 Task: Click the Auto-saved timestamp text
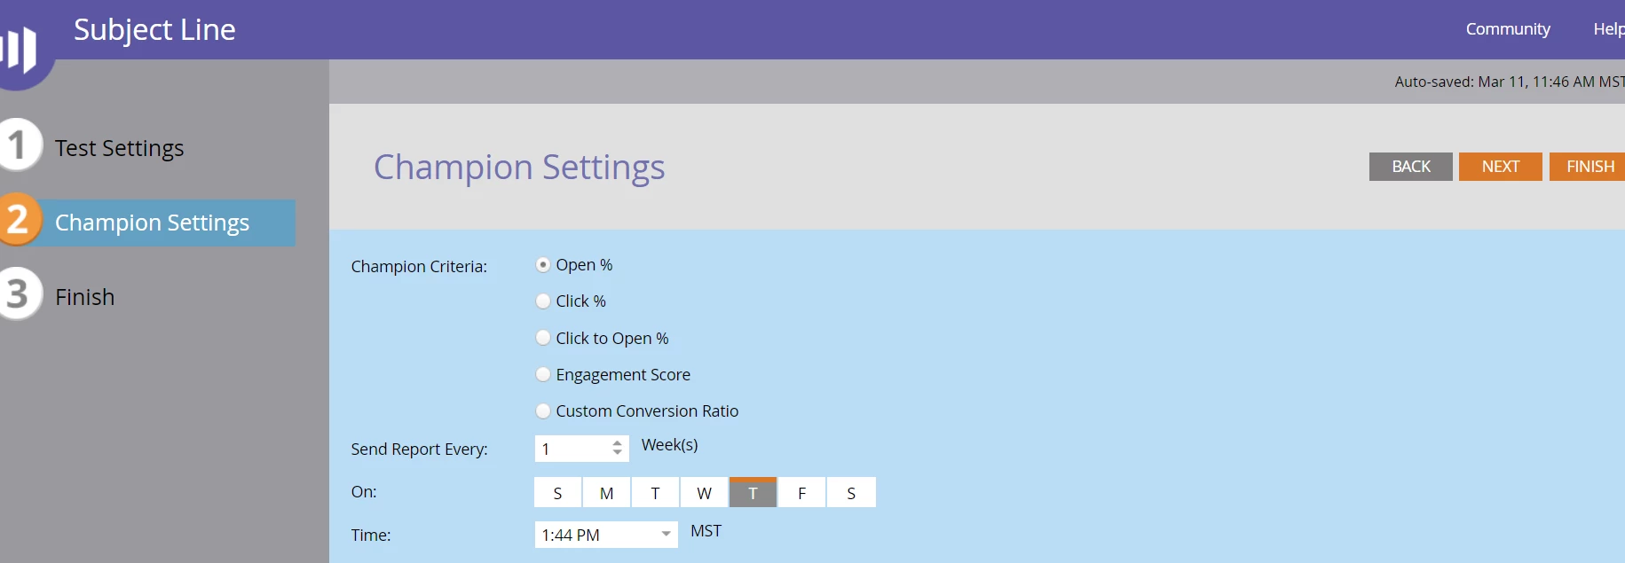click(x=1509, y=82)
